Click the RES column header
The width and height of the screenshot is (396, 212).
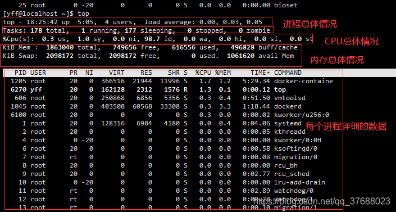click(146, 73)
